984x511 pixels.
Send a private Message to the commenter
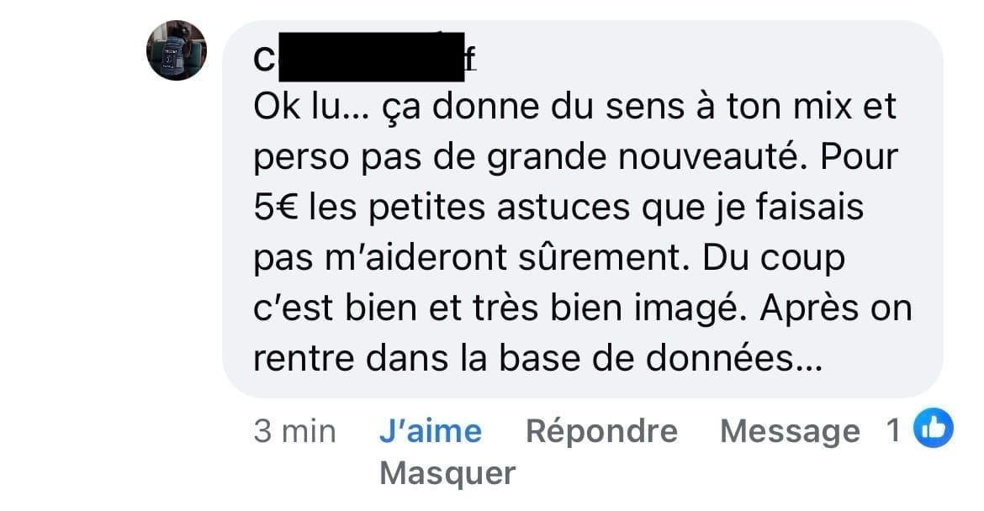pyautogui.click(x=790, y=431)
